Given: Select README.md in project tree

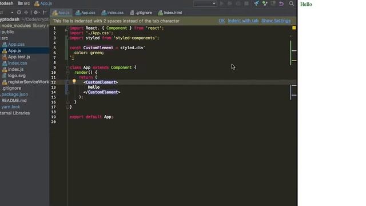Looking at the screenshot, I should 14,101.
